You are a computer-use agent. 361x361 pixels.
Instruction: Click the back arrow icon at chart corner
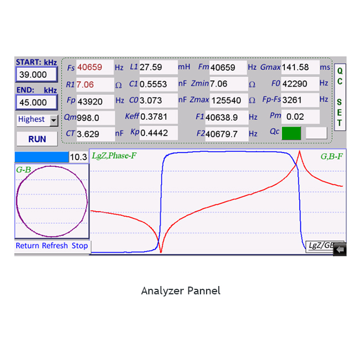pos(340,250)
